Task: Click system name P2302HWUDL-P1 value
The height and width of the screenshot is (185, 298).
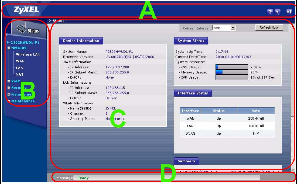Action: [119, 52]
